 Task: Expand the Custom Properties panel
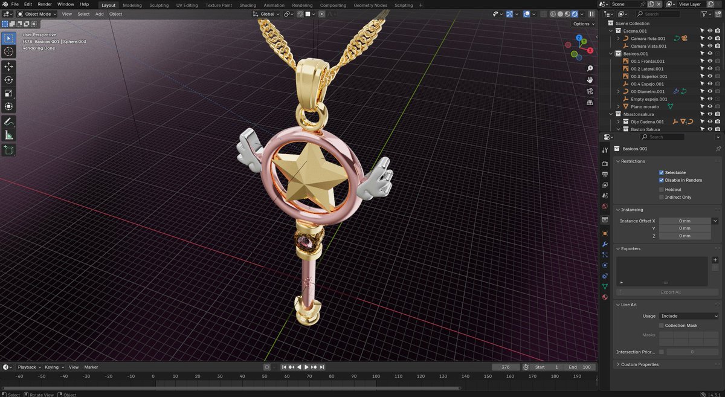pos(617,364)
